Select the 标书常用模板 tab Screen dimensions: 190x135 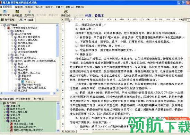[7, 99]
